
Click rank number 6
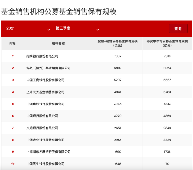point(13,116)
